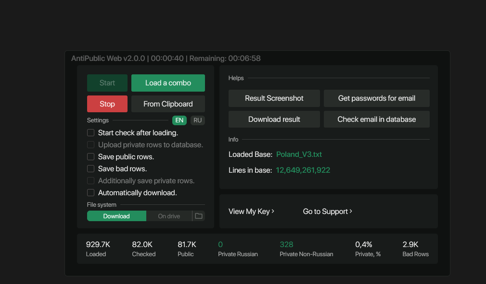Select Download file system mode
This screenshot has height=284, width=486.
[116, 216]
